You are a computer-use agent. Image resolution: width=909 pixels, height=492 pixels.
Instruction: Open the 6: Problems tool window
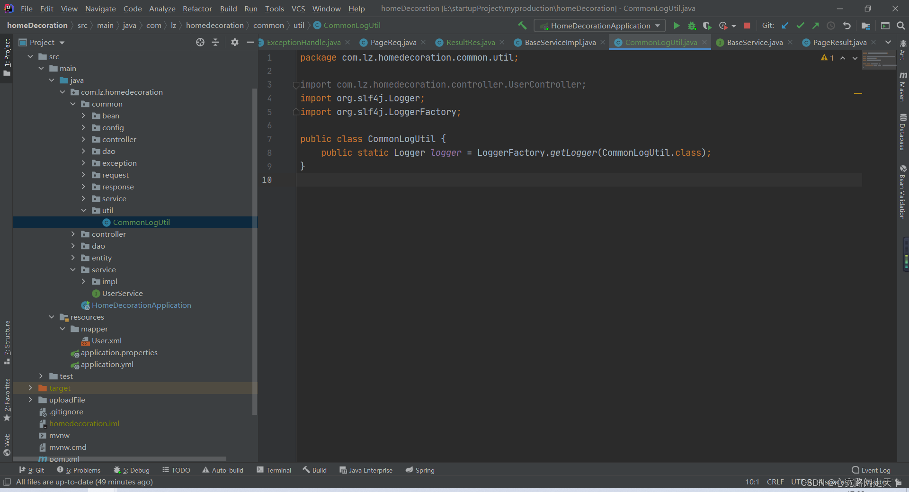click(79, 470)
